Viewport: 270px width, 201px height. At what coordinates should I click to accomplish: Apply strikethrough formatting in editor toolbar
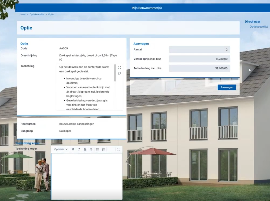coord(91,149)
